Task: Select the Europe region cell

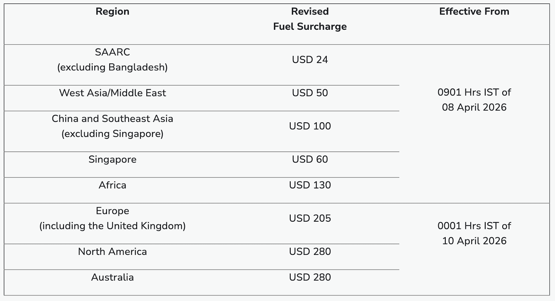Action: click(112, 218)
